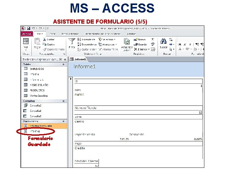
Task: Click Cortar scissors button
Action: 49,39
